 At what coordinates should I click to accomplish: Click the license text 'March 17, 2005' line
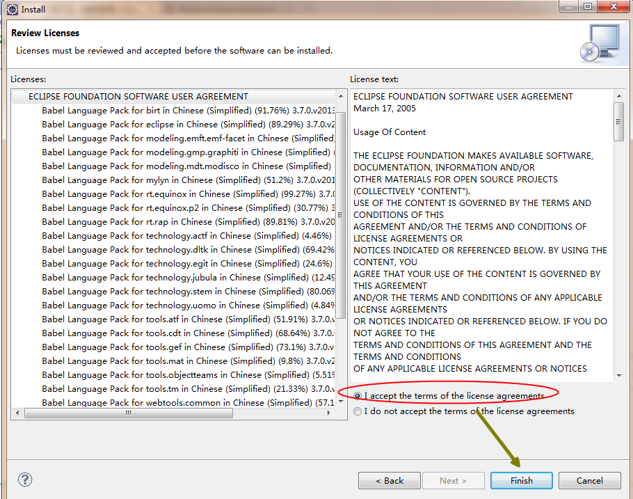(384, 109)
